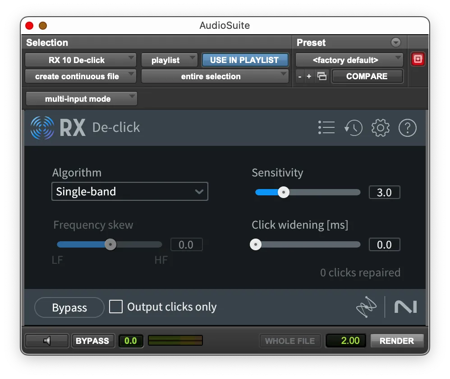Click the Click widening slider handle
The height and width of the screenshot is (379, 450).
255,244
